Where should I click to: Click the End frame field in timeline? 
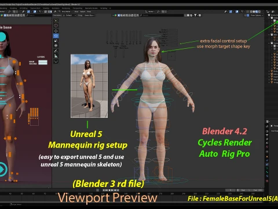(x=257, y=190)
